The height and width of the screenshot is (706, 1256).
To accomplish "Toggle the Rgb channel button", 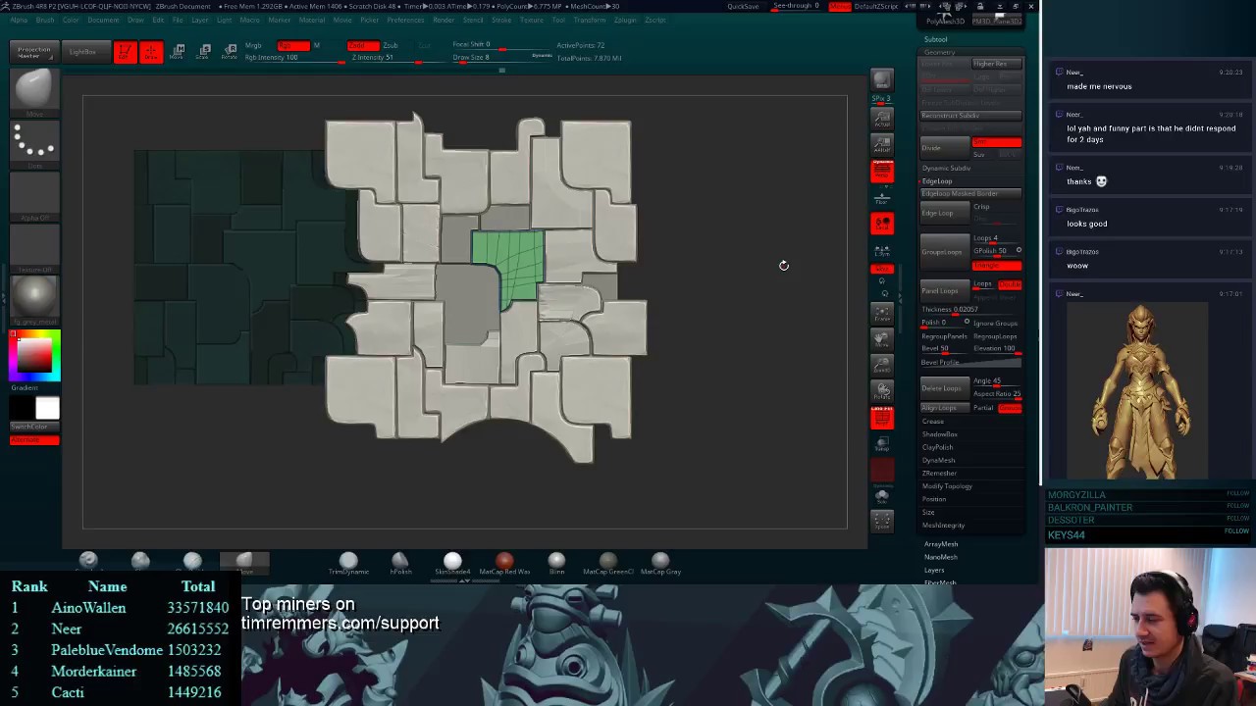I will pos(292,45).
